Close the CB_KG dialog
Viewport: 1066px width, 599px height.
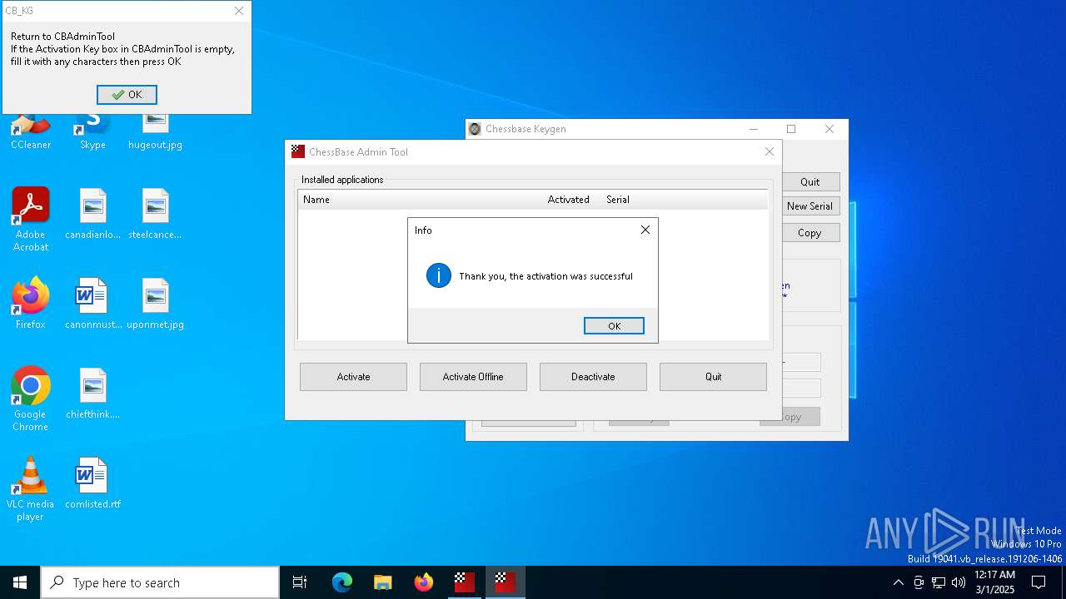pyautogui.click(x=239, y=11)
